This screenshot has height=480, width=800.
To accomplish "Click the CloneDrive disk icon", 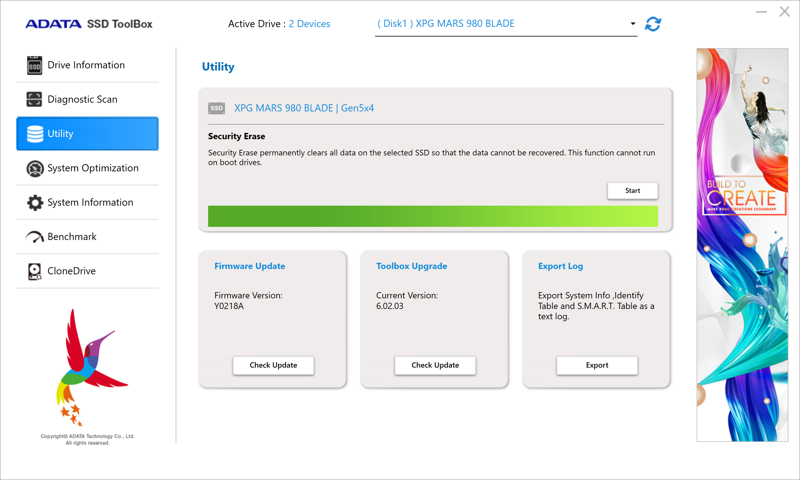I will [35, 271].
